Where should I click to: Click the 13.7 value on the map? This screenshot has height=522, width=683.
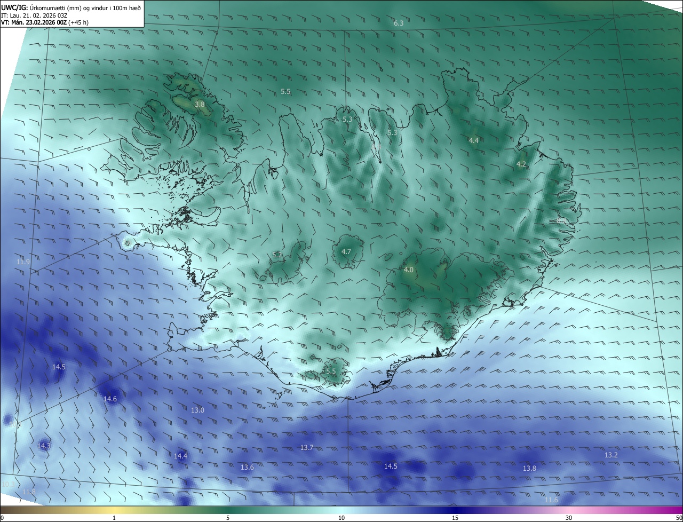(x=306, y=447)
